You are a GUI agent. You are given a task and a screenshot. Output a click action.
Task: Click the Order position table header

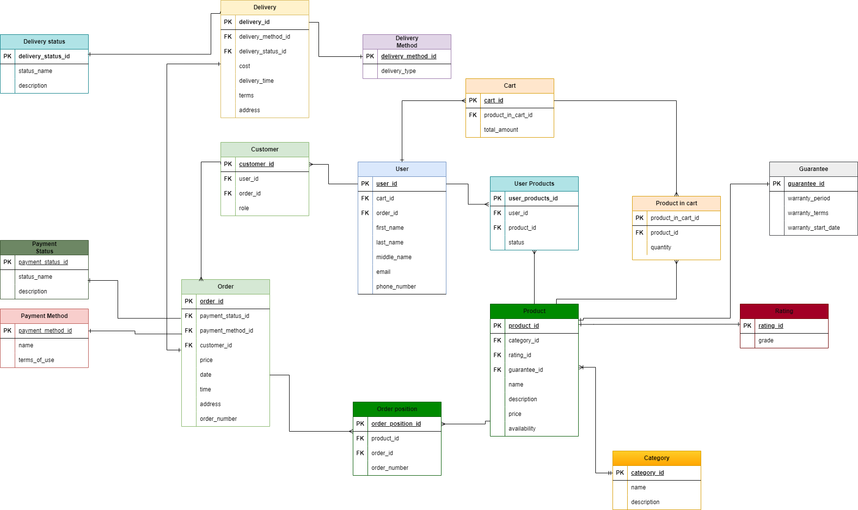pyautogui.click(x=397, y=409)
